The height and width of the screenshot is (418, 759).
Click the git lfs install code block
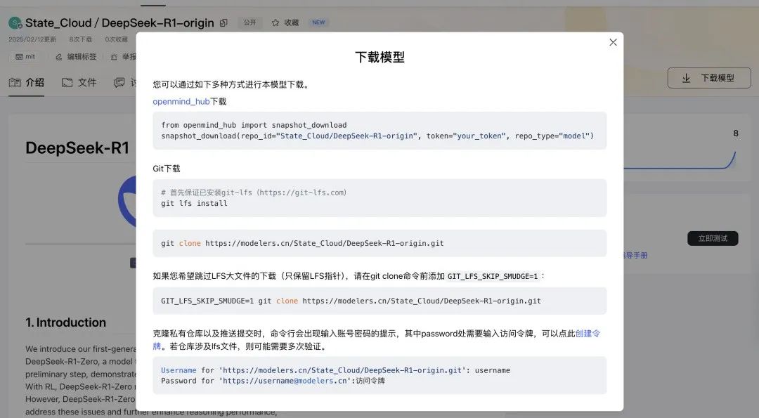(x=379, y=198)
